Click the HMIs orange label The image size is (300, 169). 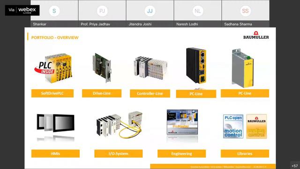pos(55,154)
